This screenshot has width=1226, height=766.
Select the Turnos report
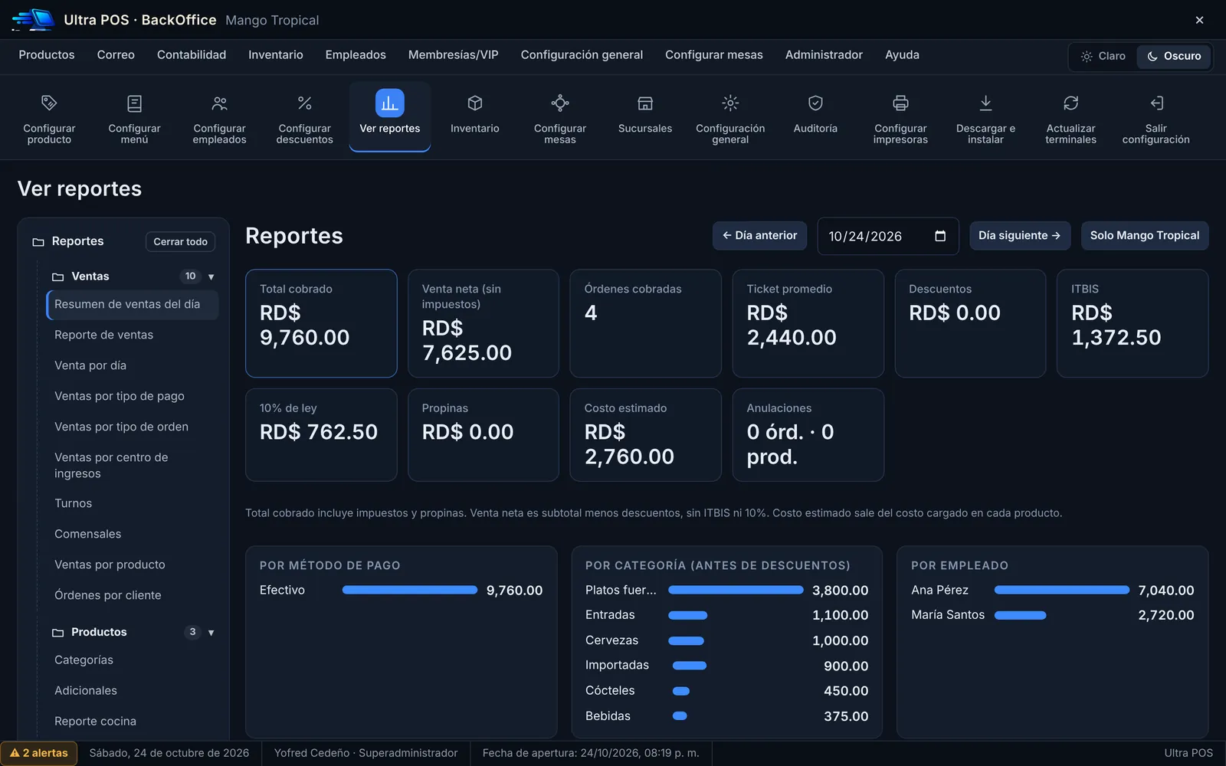pyautogui.click(x=132, y=503)
